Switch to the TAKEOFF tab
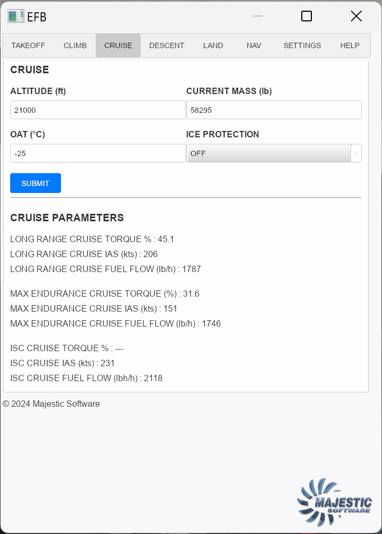The height and width of the screenshot is (534, 382). [28, 45]
